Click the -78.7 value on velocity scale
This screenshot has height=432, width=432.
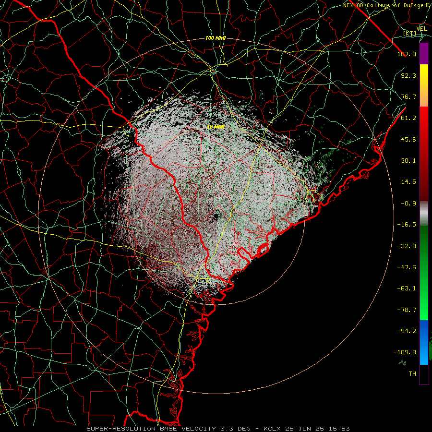click(407, 310)
